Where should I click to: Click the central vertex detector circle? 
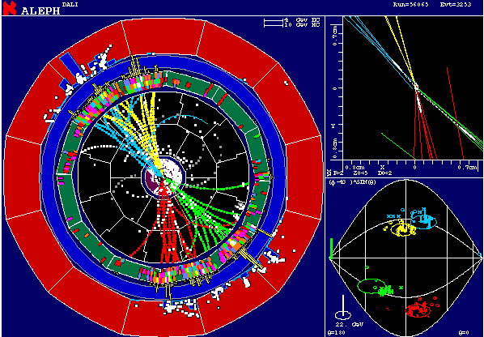[163, 177]
